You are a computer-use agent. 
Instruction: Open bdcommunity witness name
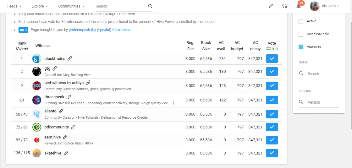point(57,127)
